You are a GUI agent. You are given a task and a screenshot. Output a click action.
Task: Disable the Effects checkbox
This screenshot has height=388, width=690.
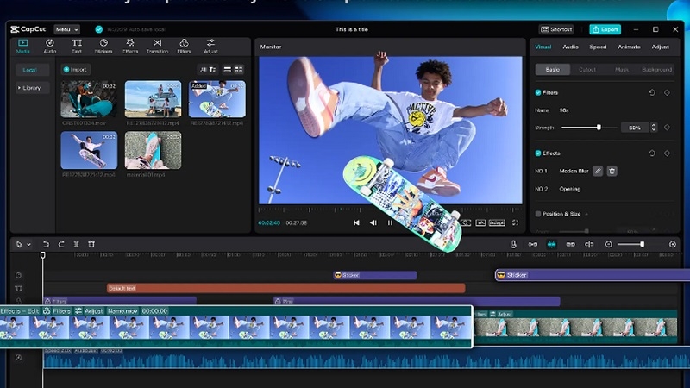click(x=538, y=153)
